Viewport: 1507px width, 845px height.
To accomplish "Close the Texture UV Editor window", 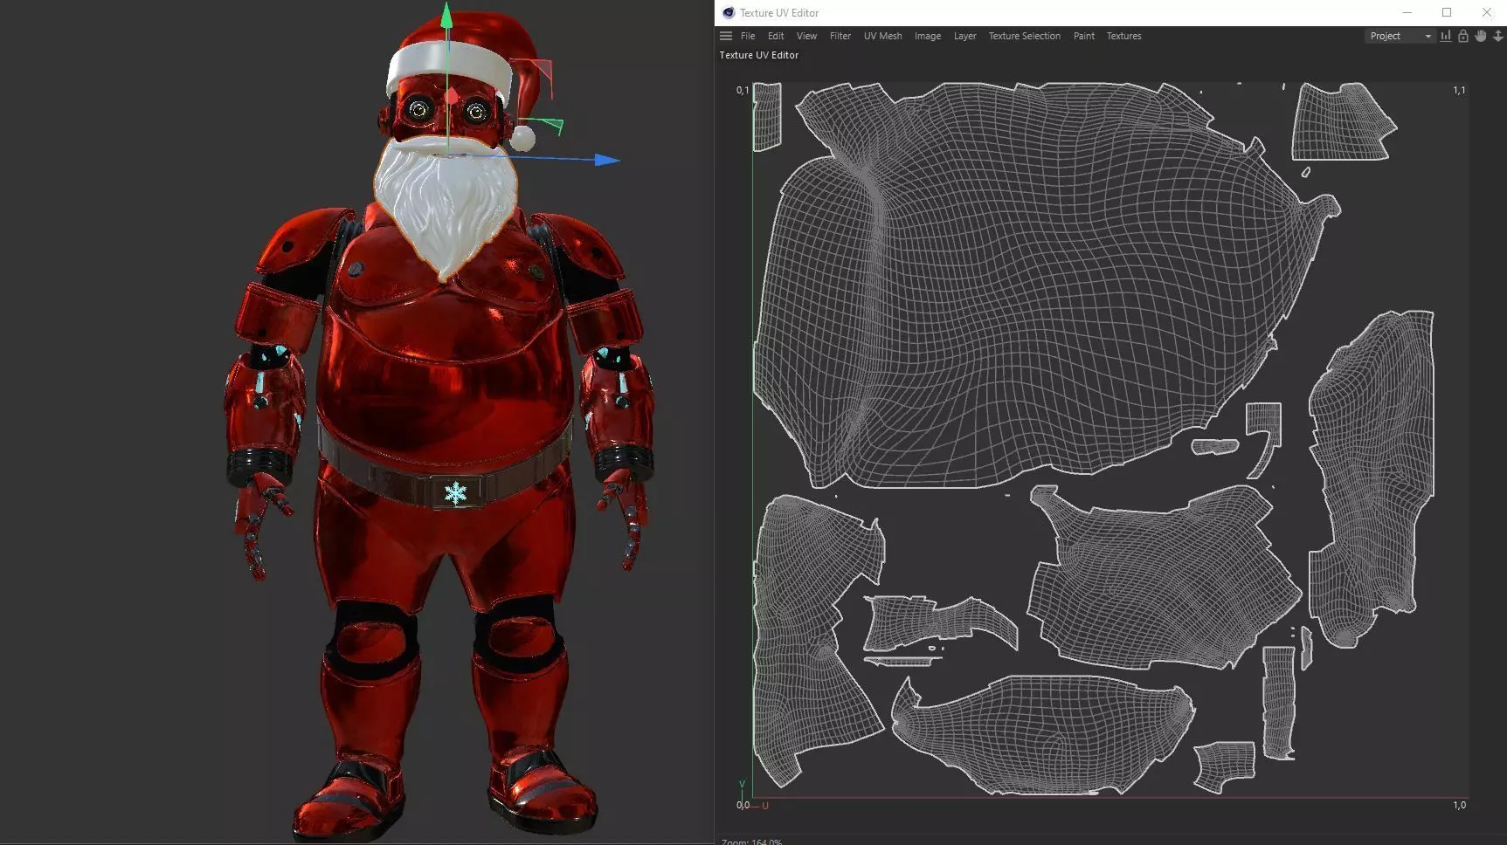I will 1487,12.
